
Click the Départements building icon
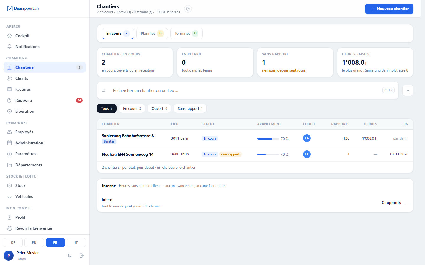pos(9,165)
